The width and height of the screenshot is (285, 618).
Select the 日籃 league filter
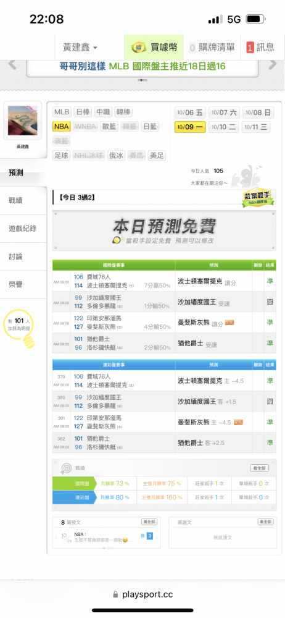point(150,127)
